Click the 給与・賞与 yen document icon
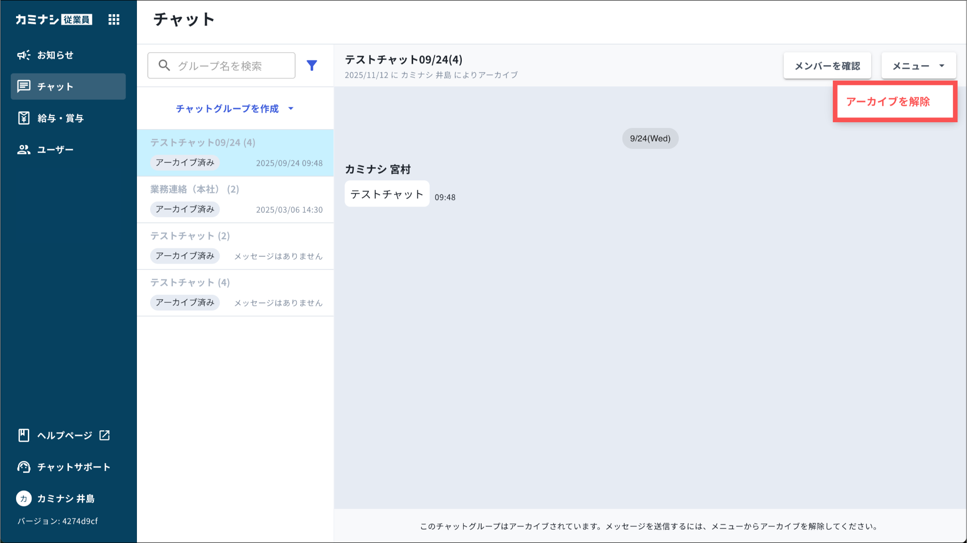This screenshot has height=543, width=967. [24, 118]
